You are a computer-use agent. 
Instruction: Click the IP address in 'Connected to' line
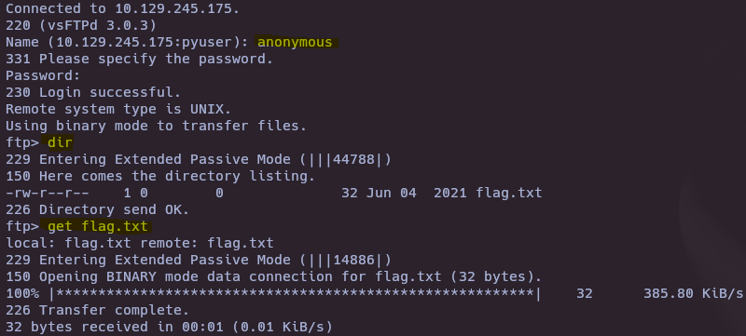(x=177, y=8)
